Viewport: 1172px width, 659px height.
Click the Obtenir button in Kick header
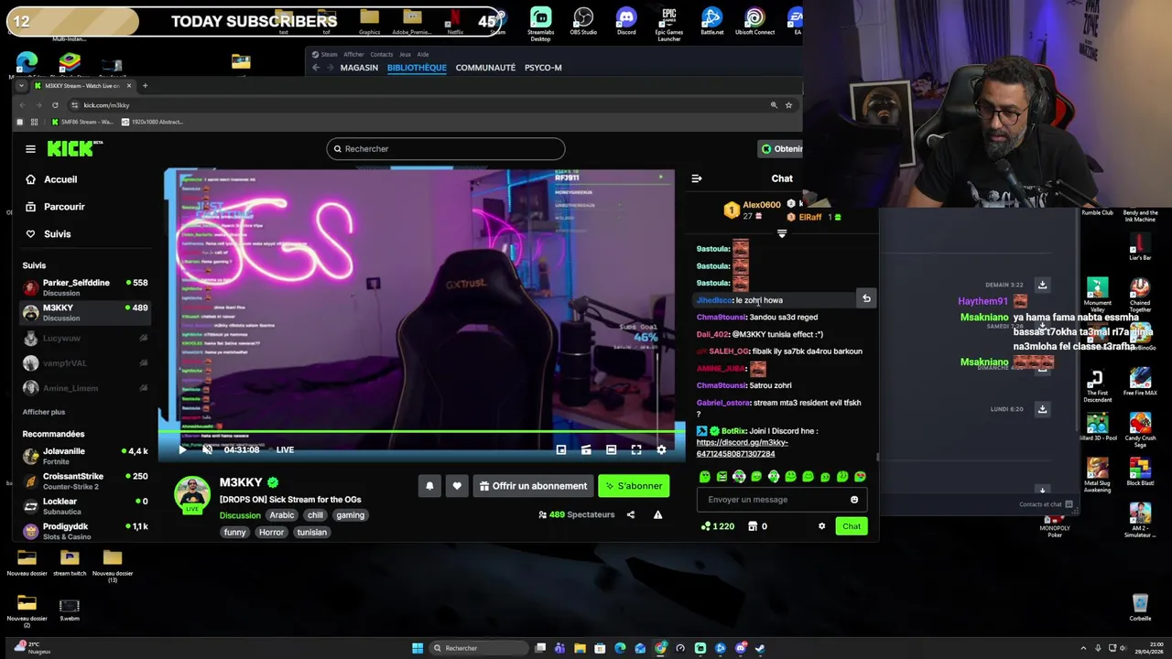point(782,148)
